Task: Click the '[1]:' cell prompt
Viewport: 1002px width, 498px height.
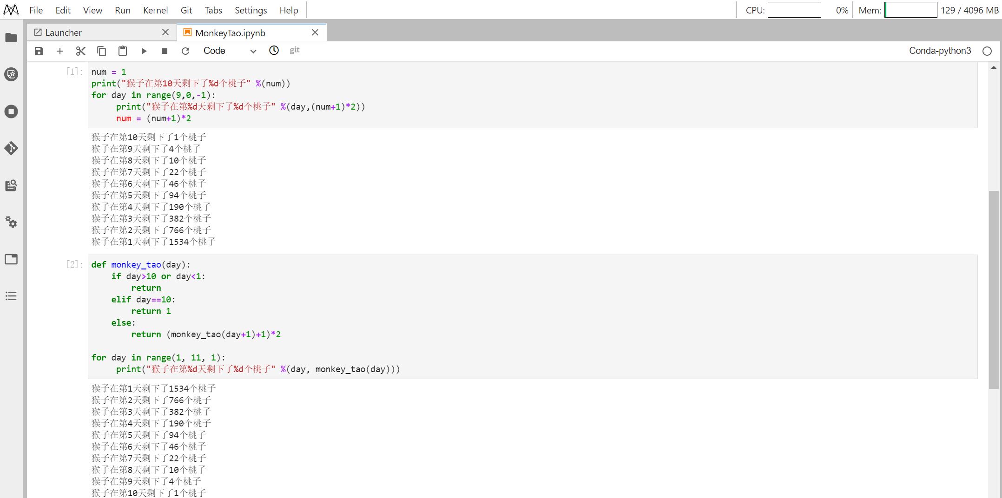Action: click(x=74, y=72)
